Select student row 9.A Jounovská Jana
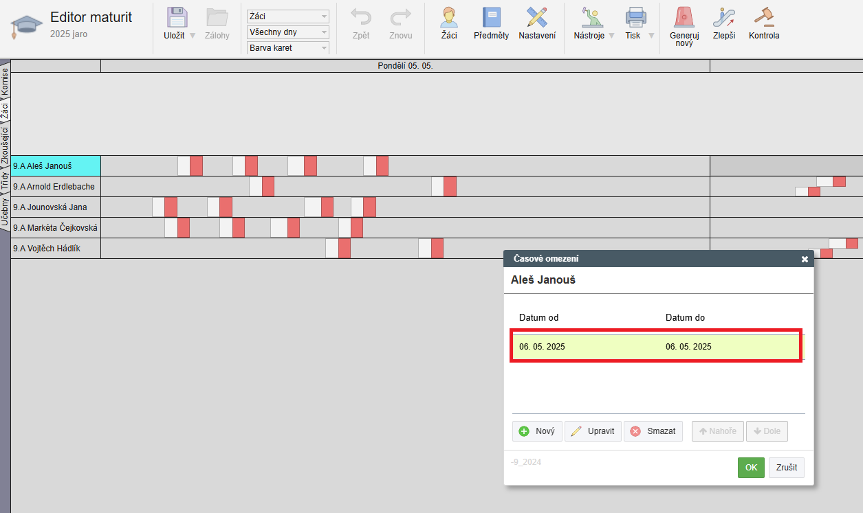 click(x=56, y=207)
